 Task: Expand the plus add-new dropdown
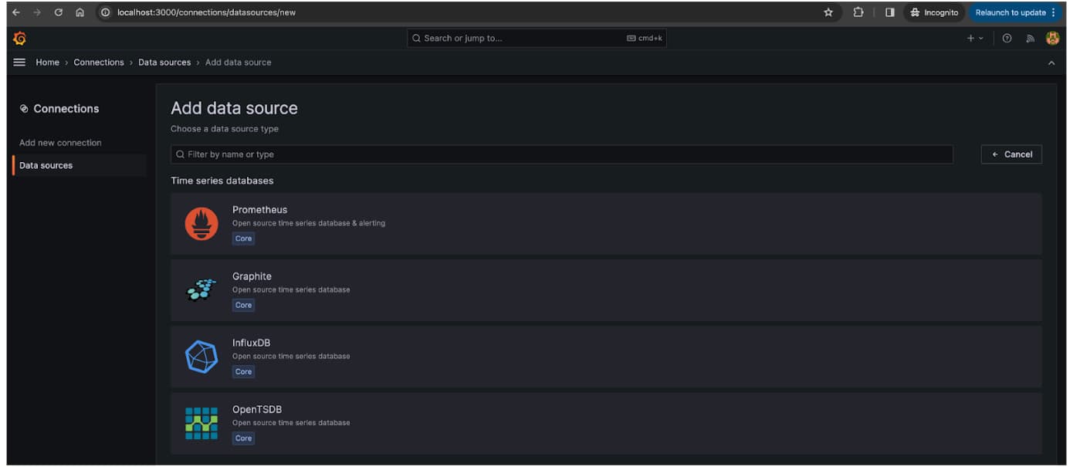pyautogui.click(x=975, y=39)
